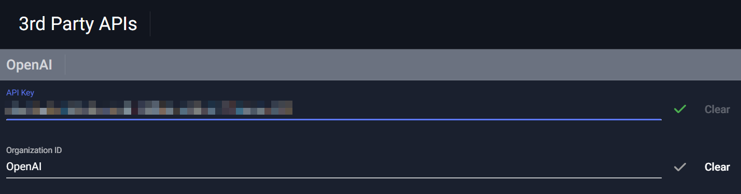Clear the Organization ID value
Viewport: 741px width, 194px height.
click(717, 167)
